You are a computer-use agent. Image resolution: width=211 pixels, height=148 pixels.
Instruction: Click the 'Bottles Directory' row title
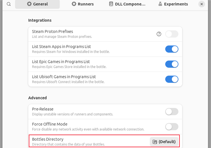[x=48, y=139]
